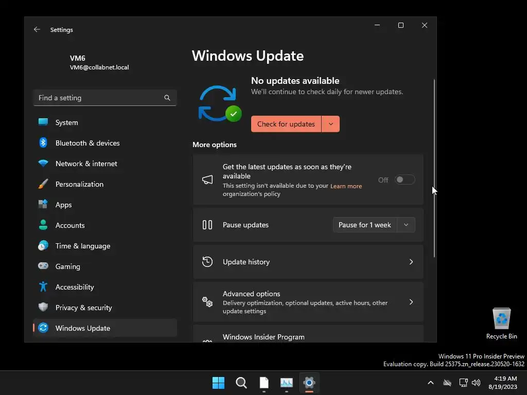The height and width of the screenshot is (395, 527).
Task: Click the Gaming controller icon
Action: 43,266
